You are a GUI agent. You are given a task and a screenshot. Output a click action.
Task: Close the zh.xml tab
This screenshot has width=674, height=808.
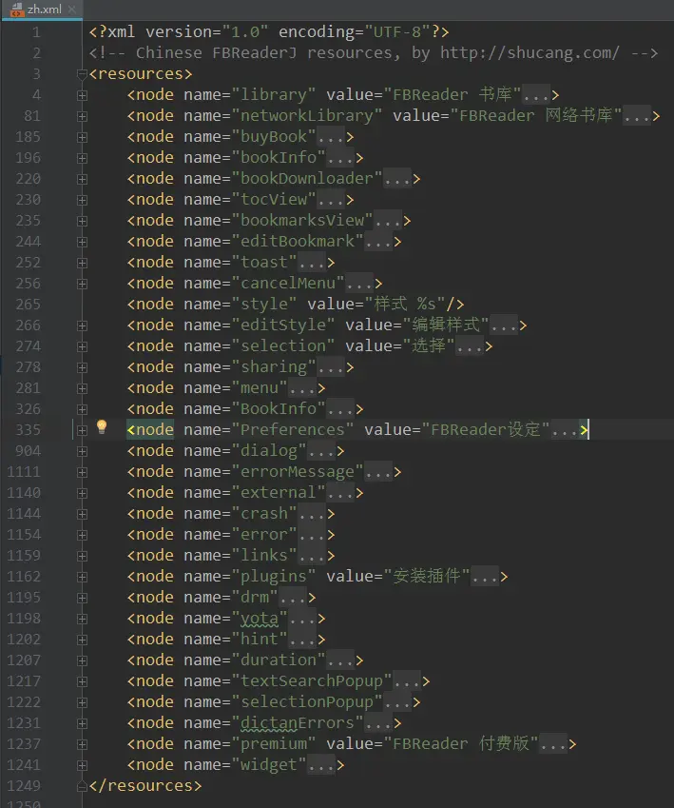[72, 10]
